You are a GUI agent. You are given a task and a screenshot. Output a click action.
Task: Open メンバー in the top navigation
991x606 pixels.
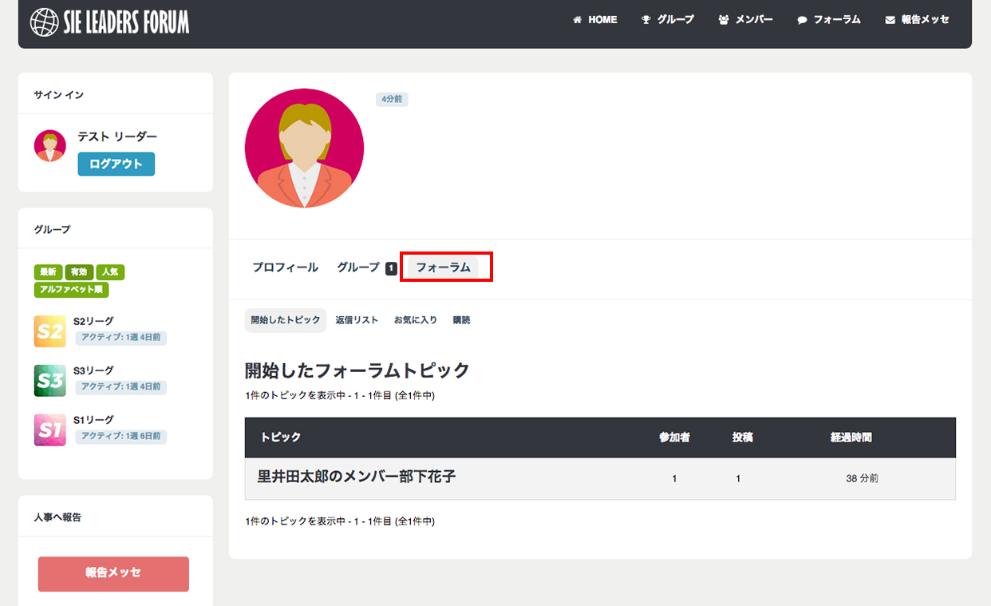click(745, 20)
